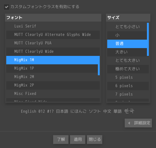Click the font preview sample text
156x148 pixels.
tap(78, 111)
